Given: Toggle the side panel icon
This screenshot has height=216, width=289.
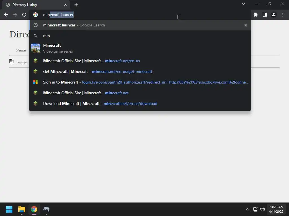Looking at the screenshot, I should click(x=265, y=15).
